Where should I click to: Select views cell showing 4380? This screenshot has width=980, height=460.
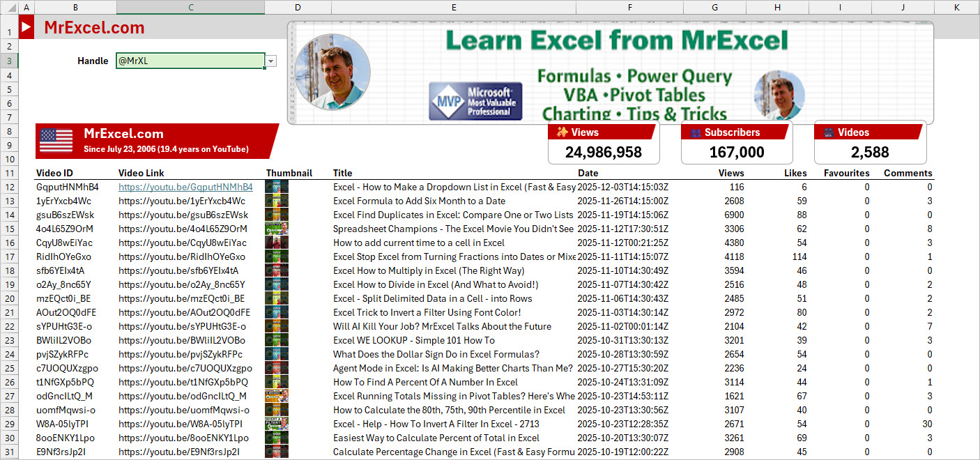click(x=714, y=243)
